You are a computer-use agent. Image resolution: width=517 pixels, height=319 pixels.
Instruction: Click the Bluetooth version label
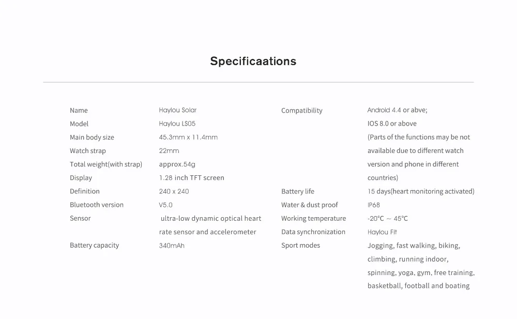tap(96, 205)
